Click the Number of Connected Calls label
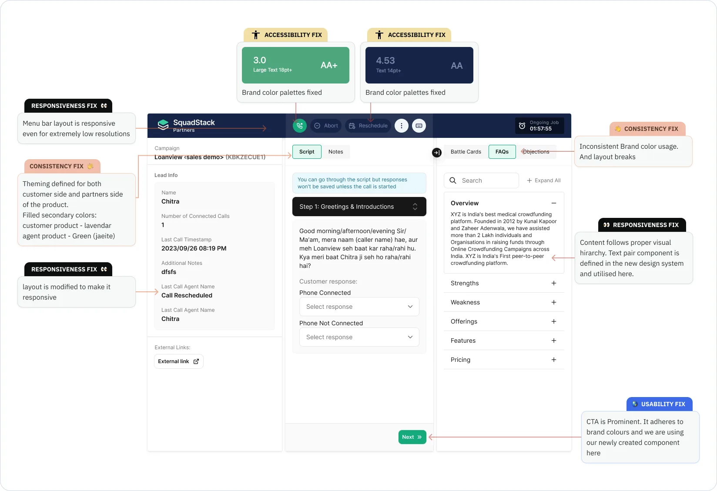This screenshot has height=491, width=717. pos(195,216)
